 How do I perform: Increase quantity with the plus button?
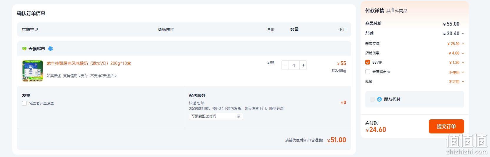tap(303, 65)
